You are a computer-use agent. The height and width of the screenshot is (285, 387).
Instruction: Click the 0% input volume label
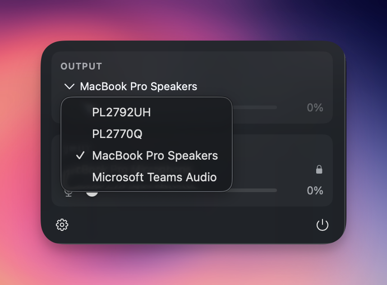click(315, 191)
